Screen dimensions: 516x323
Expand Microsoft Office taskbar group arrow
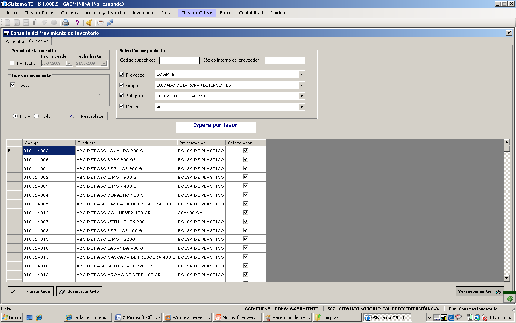[160, 317]
